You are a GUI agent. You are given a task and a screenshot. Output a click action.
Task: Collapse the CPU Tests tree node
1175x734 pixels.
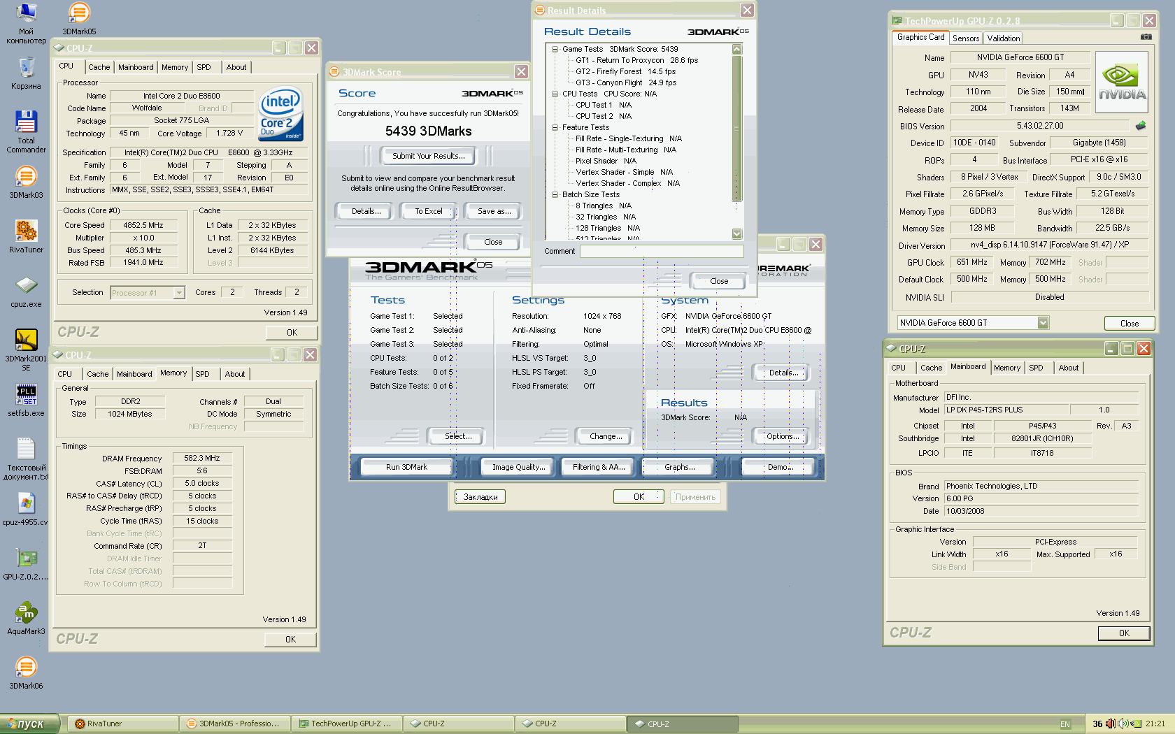point(555,94)
